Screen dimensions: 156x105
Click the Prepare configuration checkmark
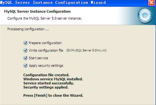click(25, 43)
